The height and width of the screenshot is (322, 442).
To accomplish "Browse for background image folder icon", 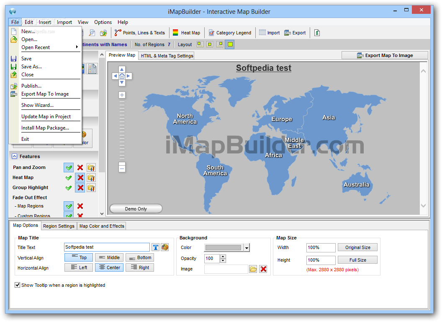I will click(x=253, y=269).
